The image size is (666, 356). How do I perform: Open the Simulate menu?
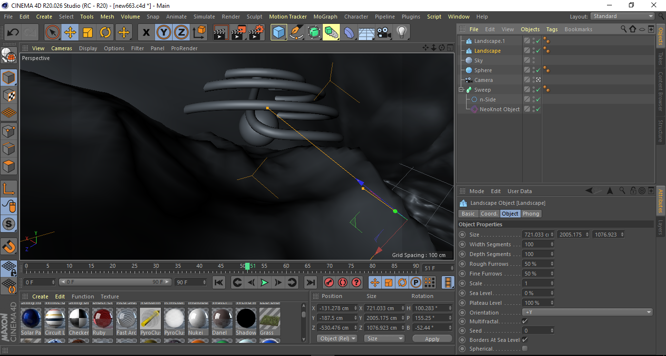point(204,17)
